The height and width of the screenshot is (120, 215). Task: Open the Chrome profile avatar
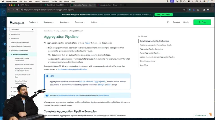208,10
